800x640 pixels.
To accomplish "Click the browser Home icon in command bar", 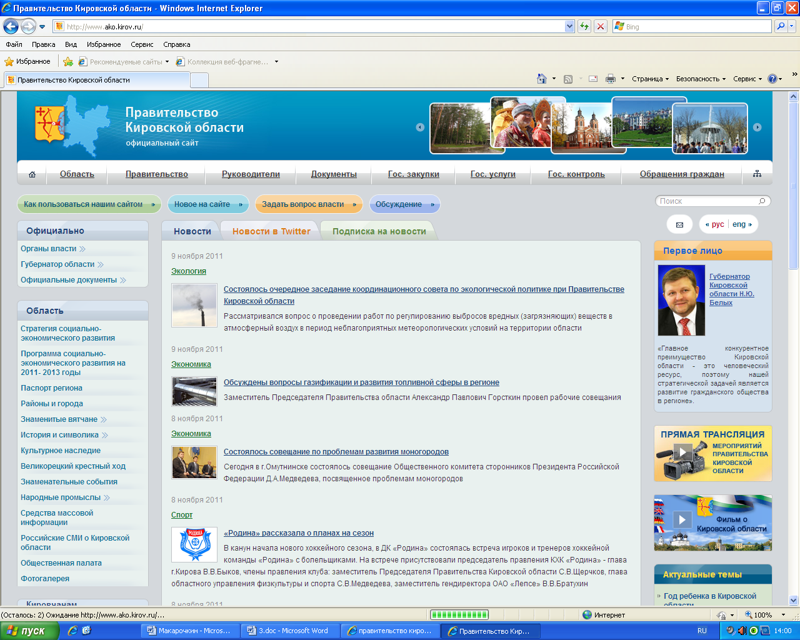I will [542, 79].
